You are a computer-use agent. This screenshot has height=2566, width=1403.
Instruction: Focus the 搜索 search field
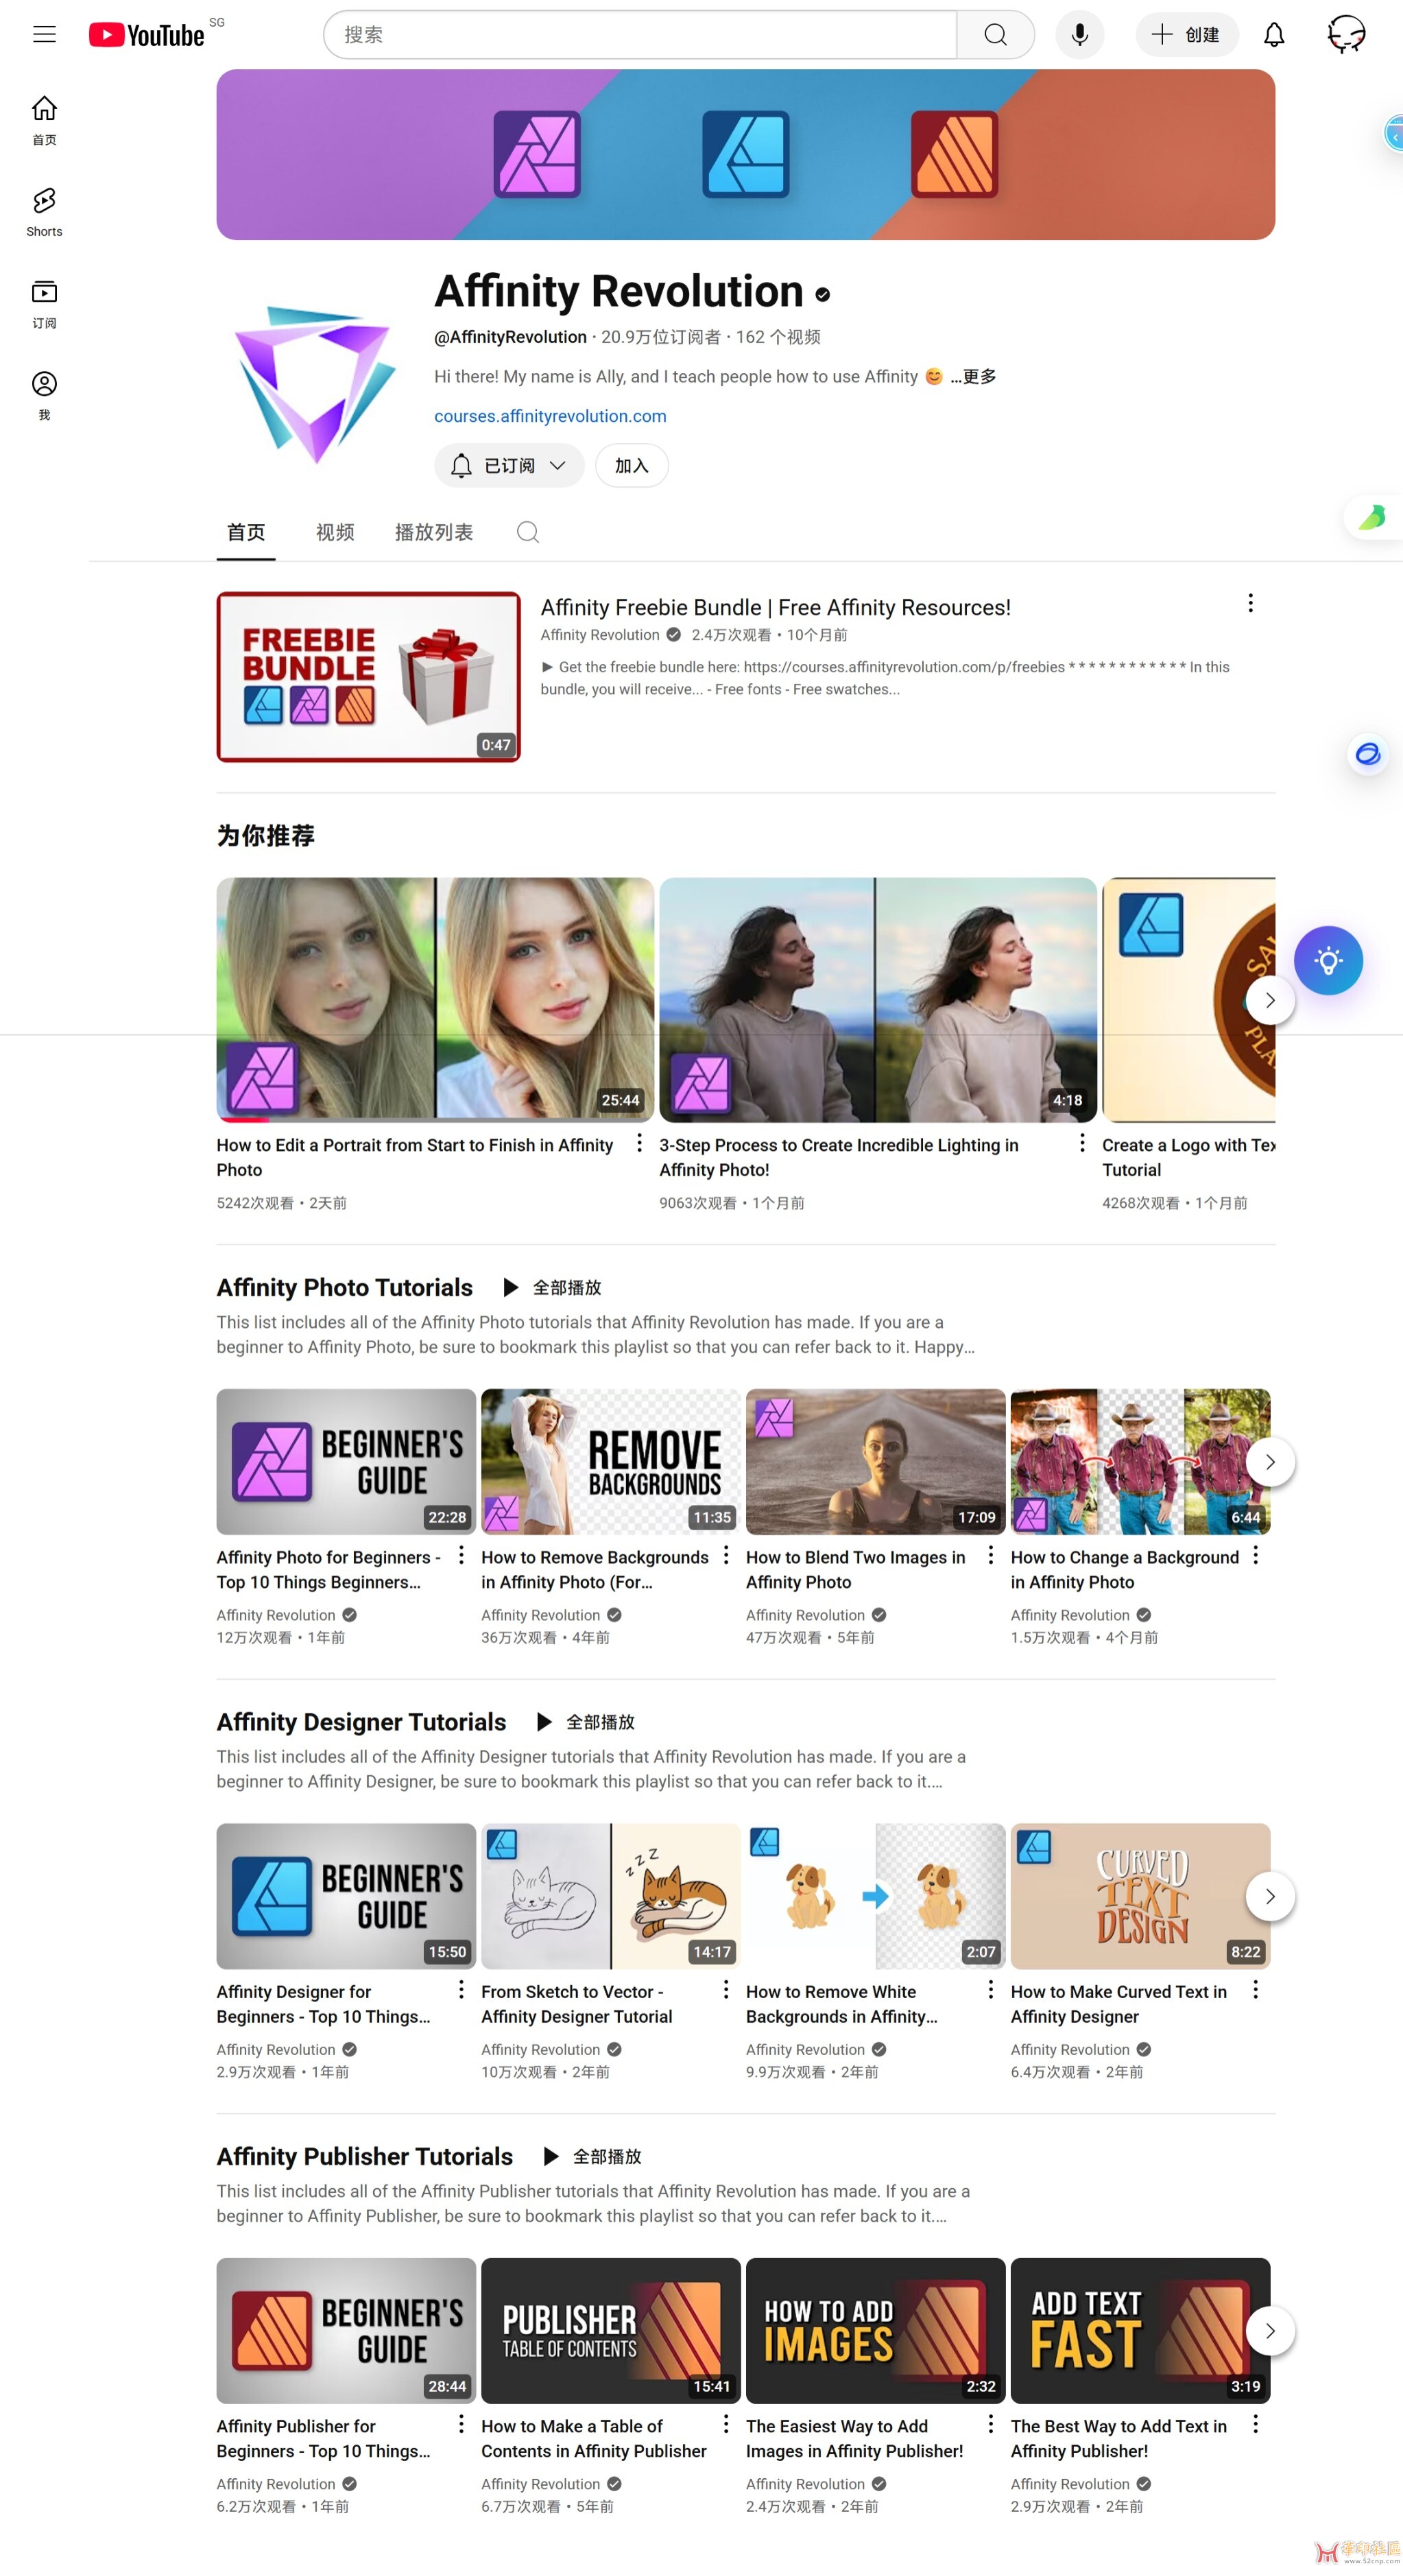(640, 35)
